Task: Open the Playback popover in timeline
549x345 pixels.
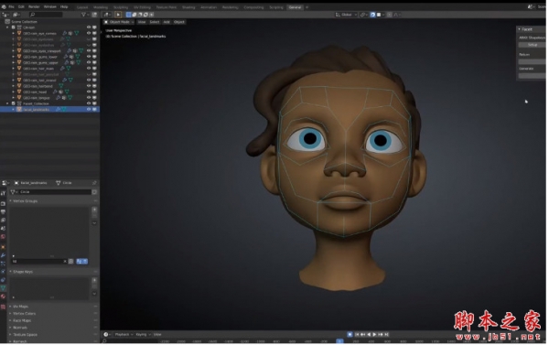Action: pos(124,335)
